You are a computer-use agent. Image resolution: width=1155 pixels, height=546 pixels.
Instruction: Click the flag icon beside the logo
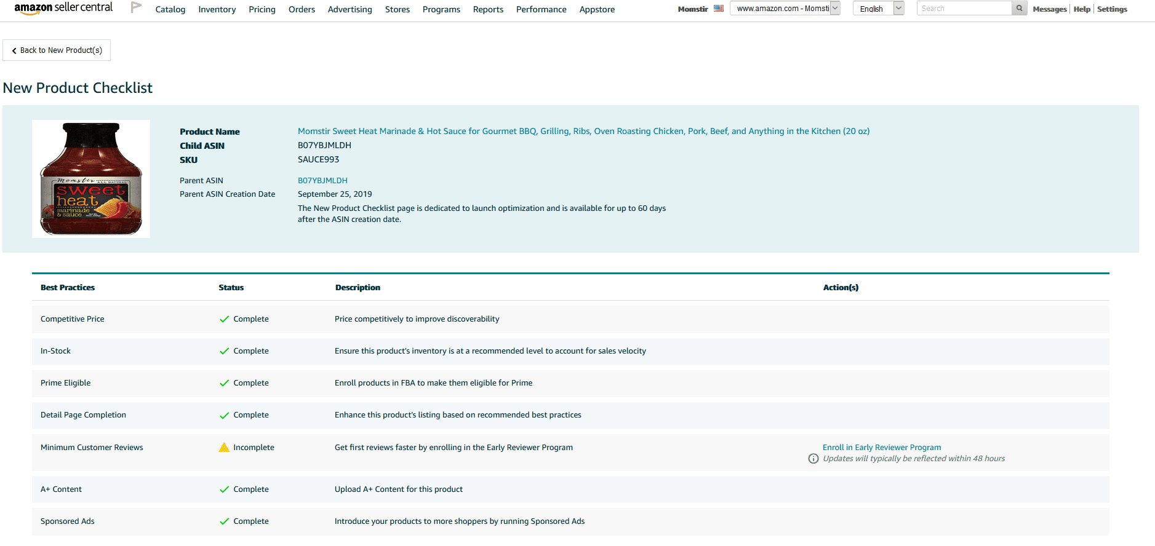[x=136, y=7]
